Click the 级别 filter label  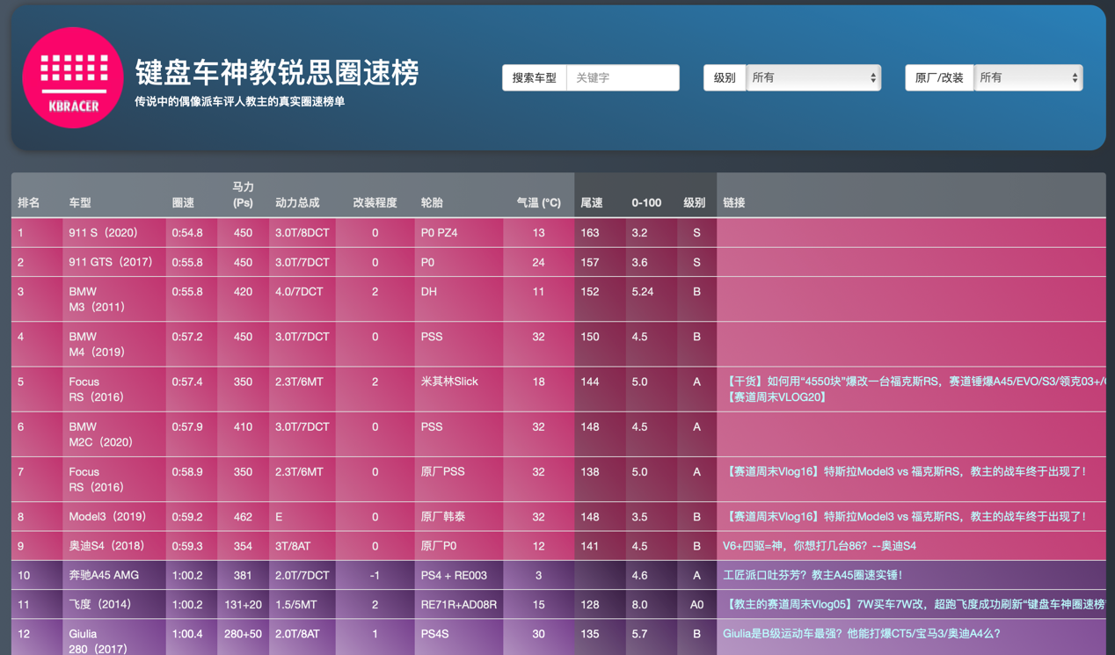pyautogui.click(x=725, y=77)
